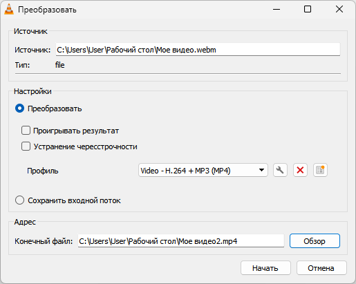Open the Профиль dropdown list
This screenshot has height=284, width=356.
pos(203,171)
